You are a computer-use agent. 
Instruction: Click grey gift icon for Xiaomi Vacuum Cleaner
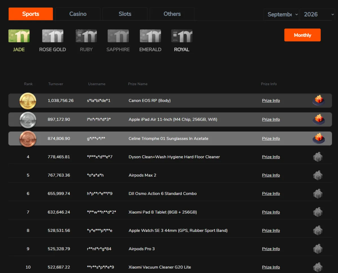[x=318, y=267]
